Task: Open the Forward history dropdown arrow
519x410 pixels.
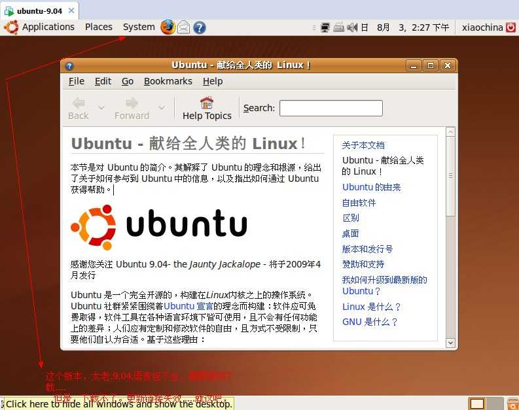Action: pyautogui.click(x=162, y=107)
